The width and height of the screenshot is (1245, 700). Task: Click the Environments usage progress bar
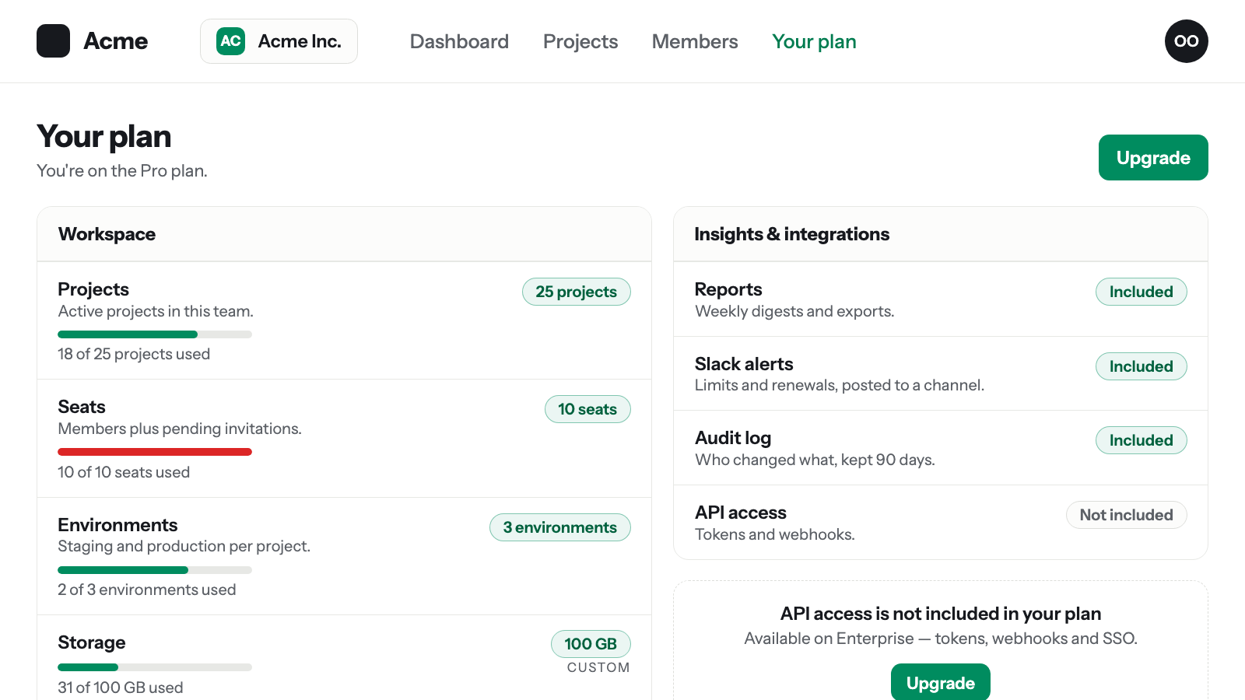[155, 570]
